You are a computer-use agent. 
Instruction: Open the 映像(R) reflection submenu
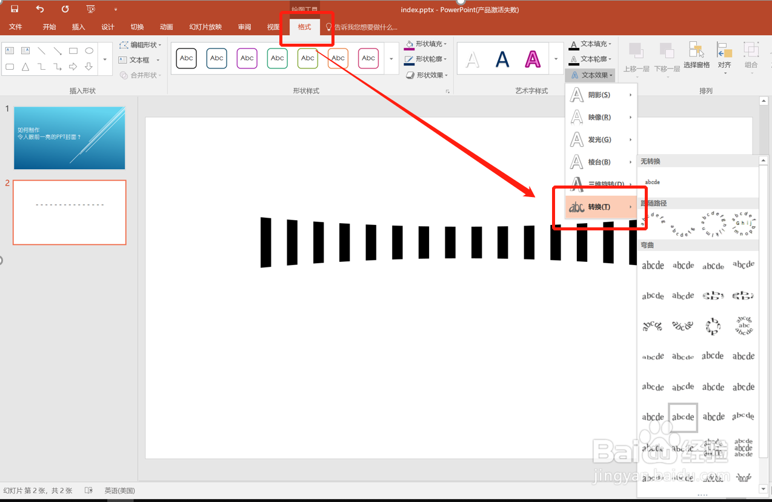(x=601, y=117)
